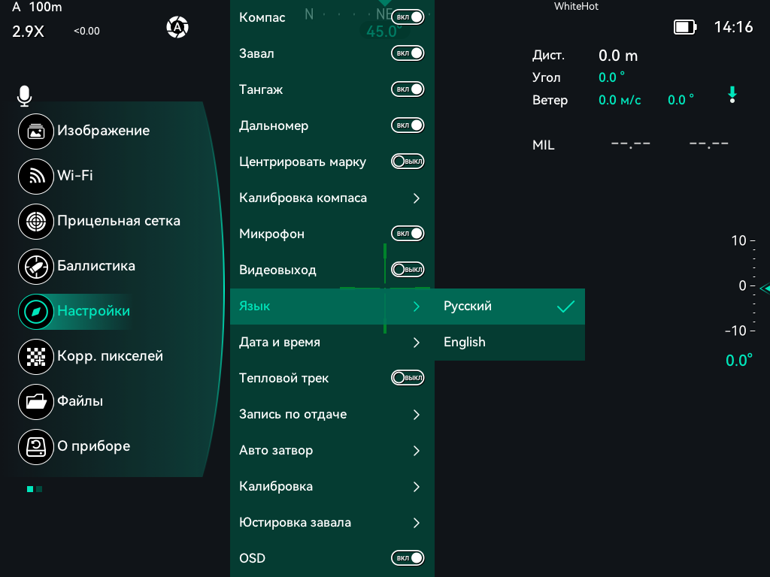The height and width of the screenshot is (577, 770).
Task: Open the Корр. пикселей pixel correction icon
Action: point(36,357)
